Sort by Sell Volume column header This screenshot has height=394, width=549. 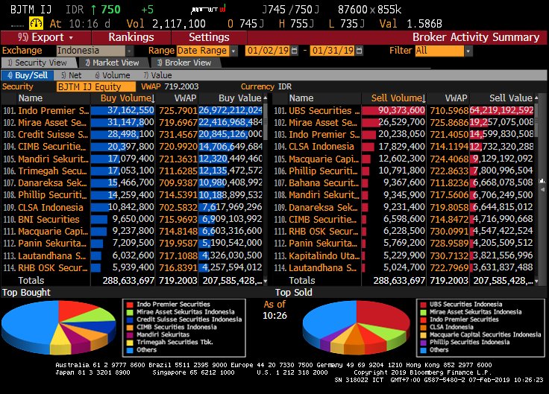click(394, 98)
